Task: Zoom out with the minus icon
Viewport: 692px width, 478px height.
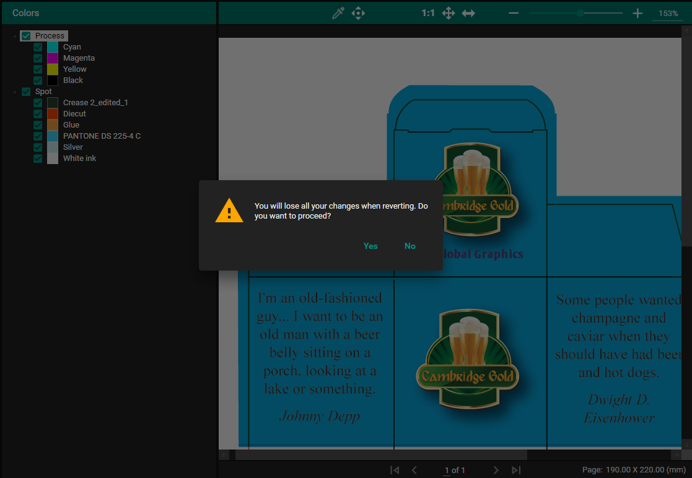Action: (514, 13)
